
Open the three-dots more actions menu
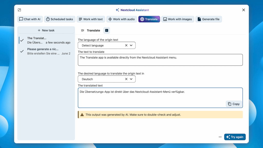click(x=220, y=137)
